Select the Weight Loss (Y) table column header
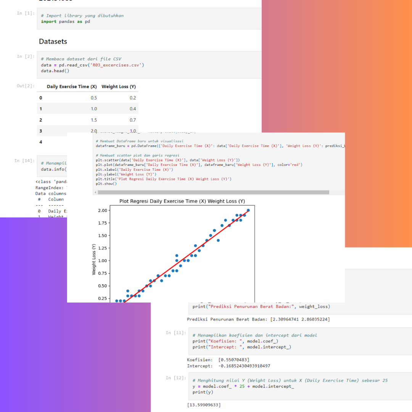The width and height of the screenshot is (412, 412). (x=119, y=87)
